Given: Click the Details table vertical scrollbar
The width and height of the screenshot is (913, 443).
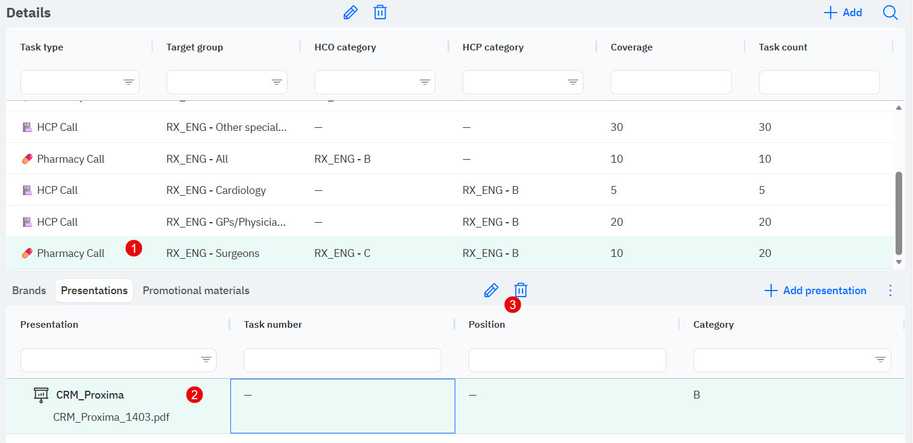Looking at the screenshot, I should [899, 212].
